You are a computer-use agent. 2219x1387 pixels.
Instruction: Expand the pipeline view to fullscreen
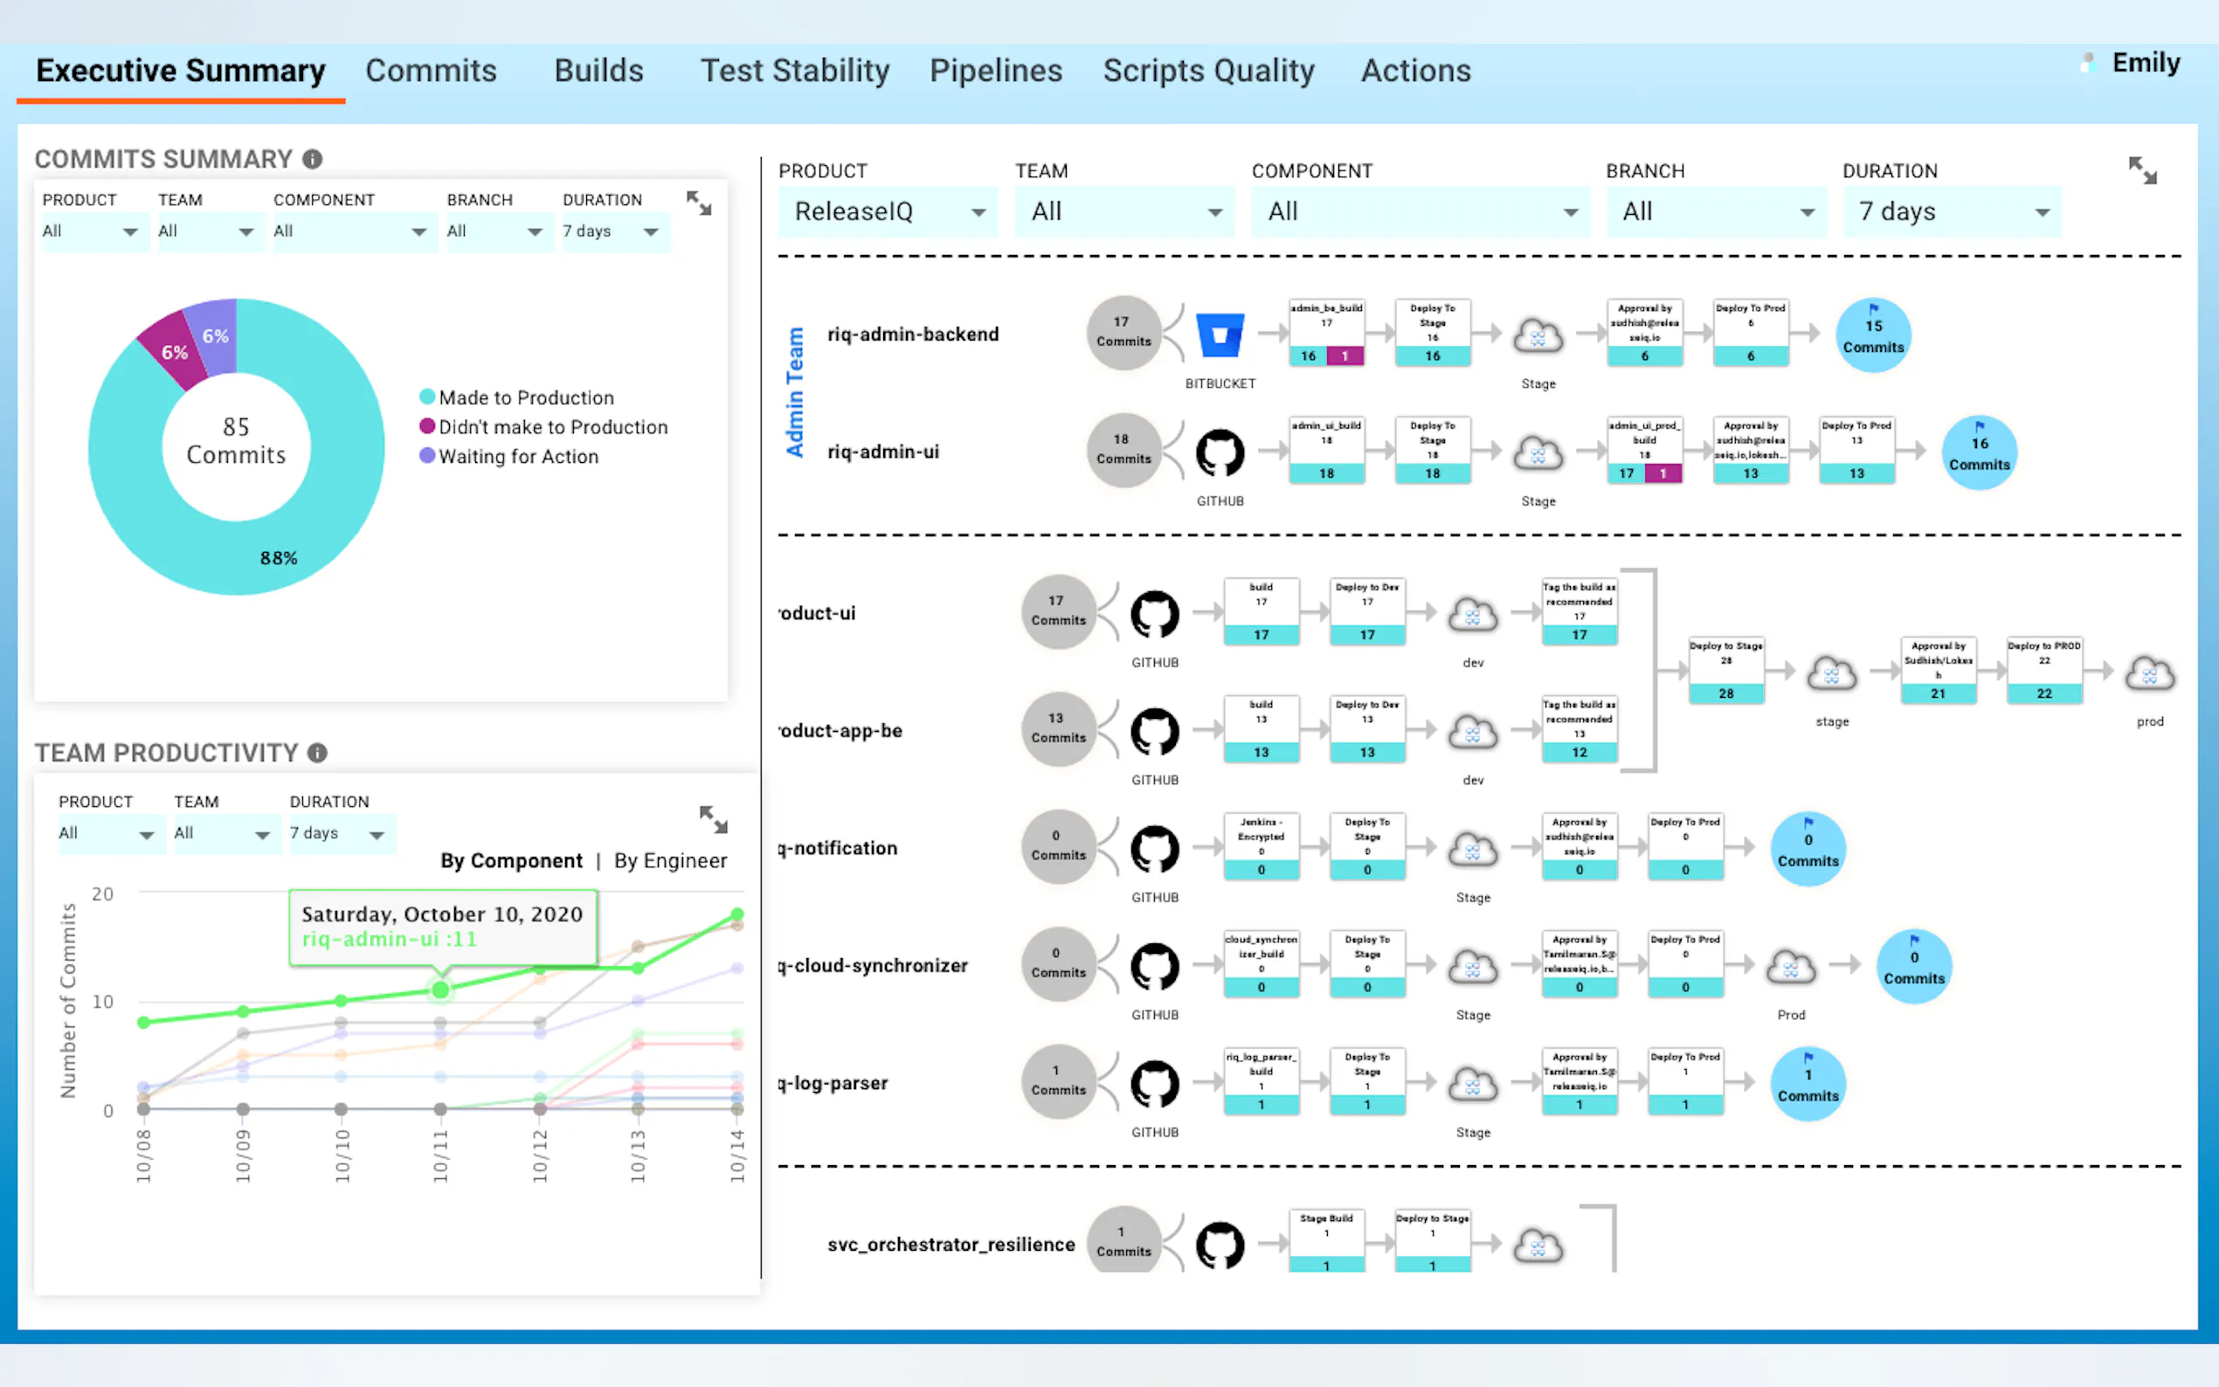(x=2142, y=170)
